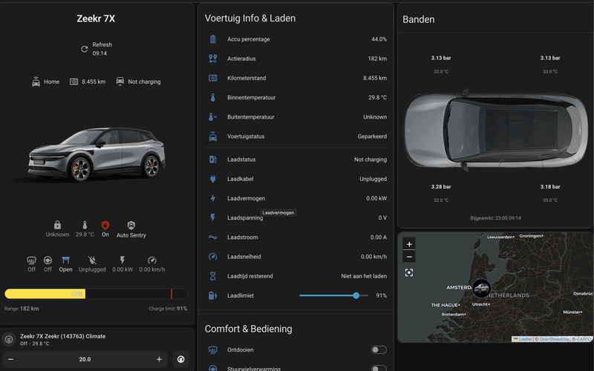The image size is (594, 371).
Task: Click the Laadspanning 0 V value
Action: (x=382, y=217)
